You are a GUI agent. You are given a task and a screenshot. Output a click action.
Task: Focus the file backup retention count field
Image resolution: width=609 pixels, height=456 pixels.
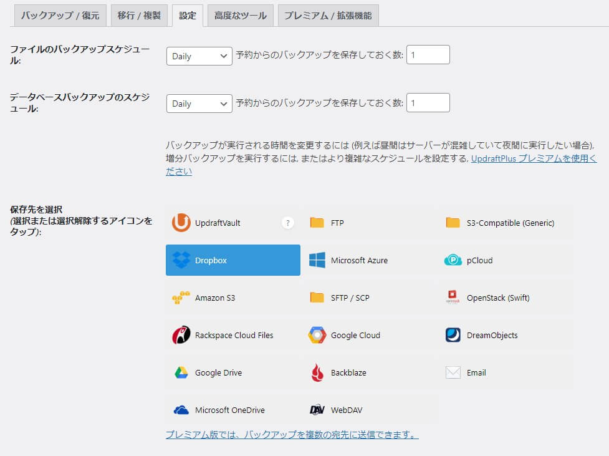(x=428, y=56)
